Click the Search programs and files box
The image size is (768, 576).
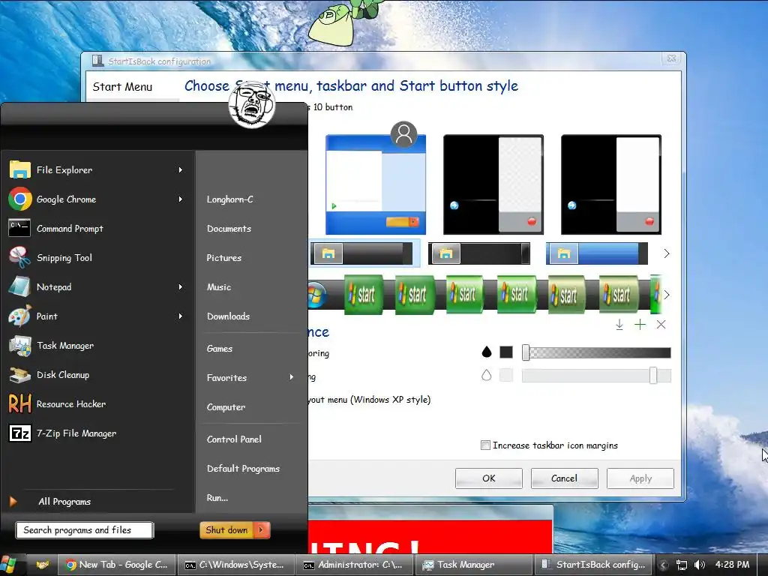tap(84, 530)
